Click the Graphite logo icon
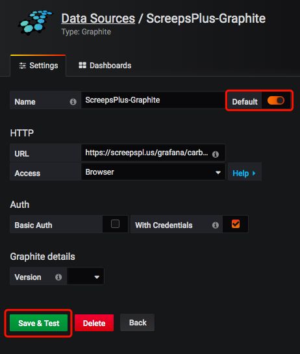This screenshot has width=300, height=354. tap(35, 23)
